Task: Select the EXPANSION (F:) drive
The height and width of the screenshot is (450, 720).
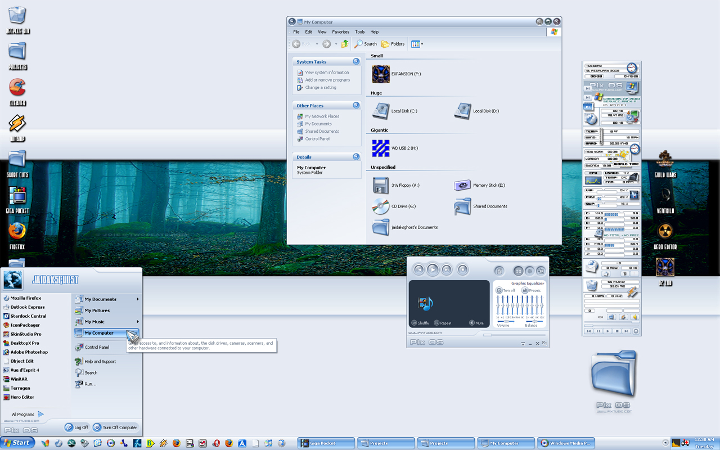Action: pyautogui.click(x=396, y=74)
